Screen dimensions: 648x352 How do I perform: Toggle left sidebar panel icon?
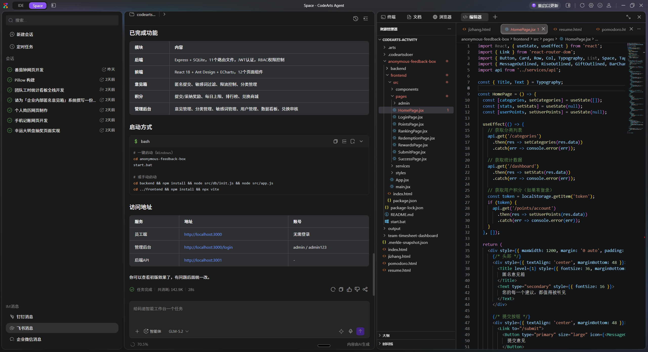[53, 5]
